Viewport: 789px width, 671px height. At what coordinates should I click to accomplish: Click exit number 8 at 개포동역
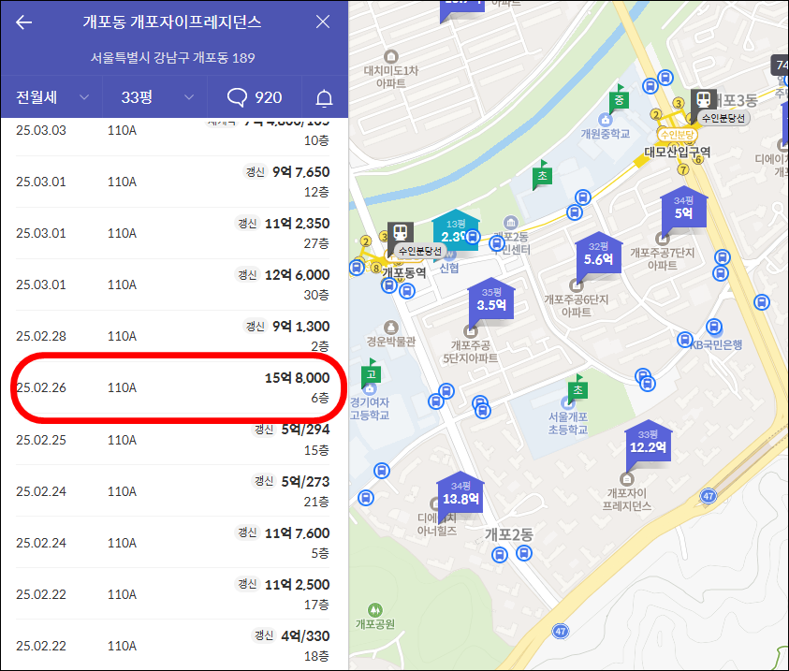376,268
